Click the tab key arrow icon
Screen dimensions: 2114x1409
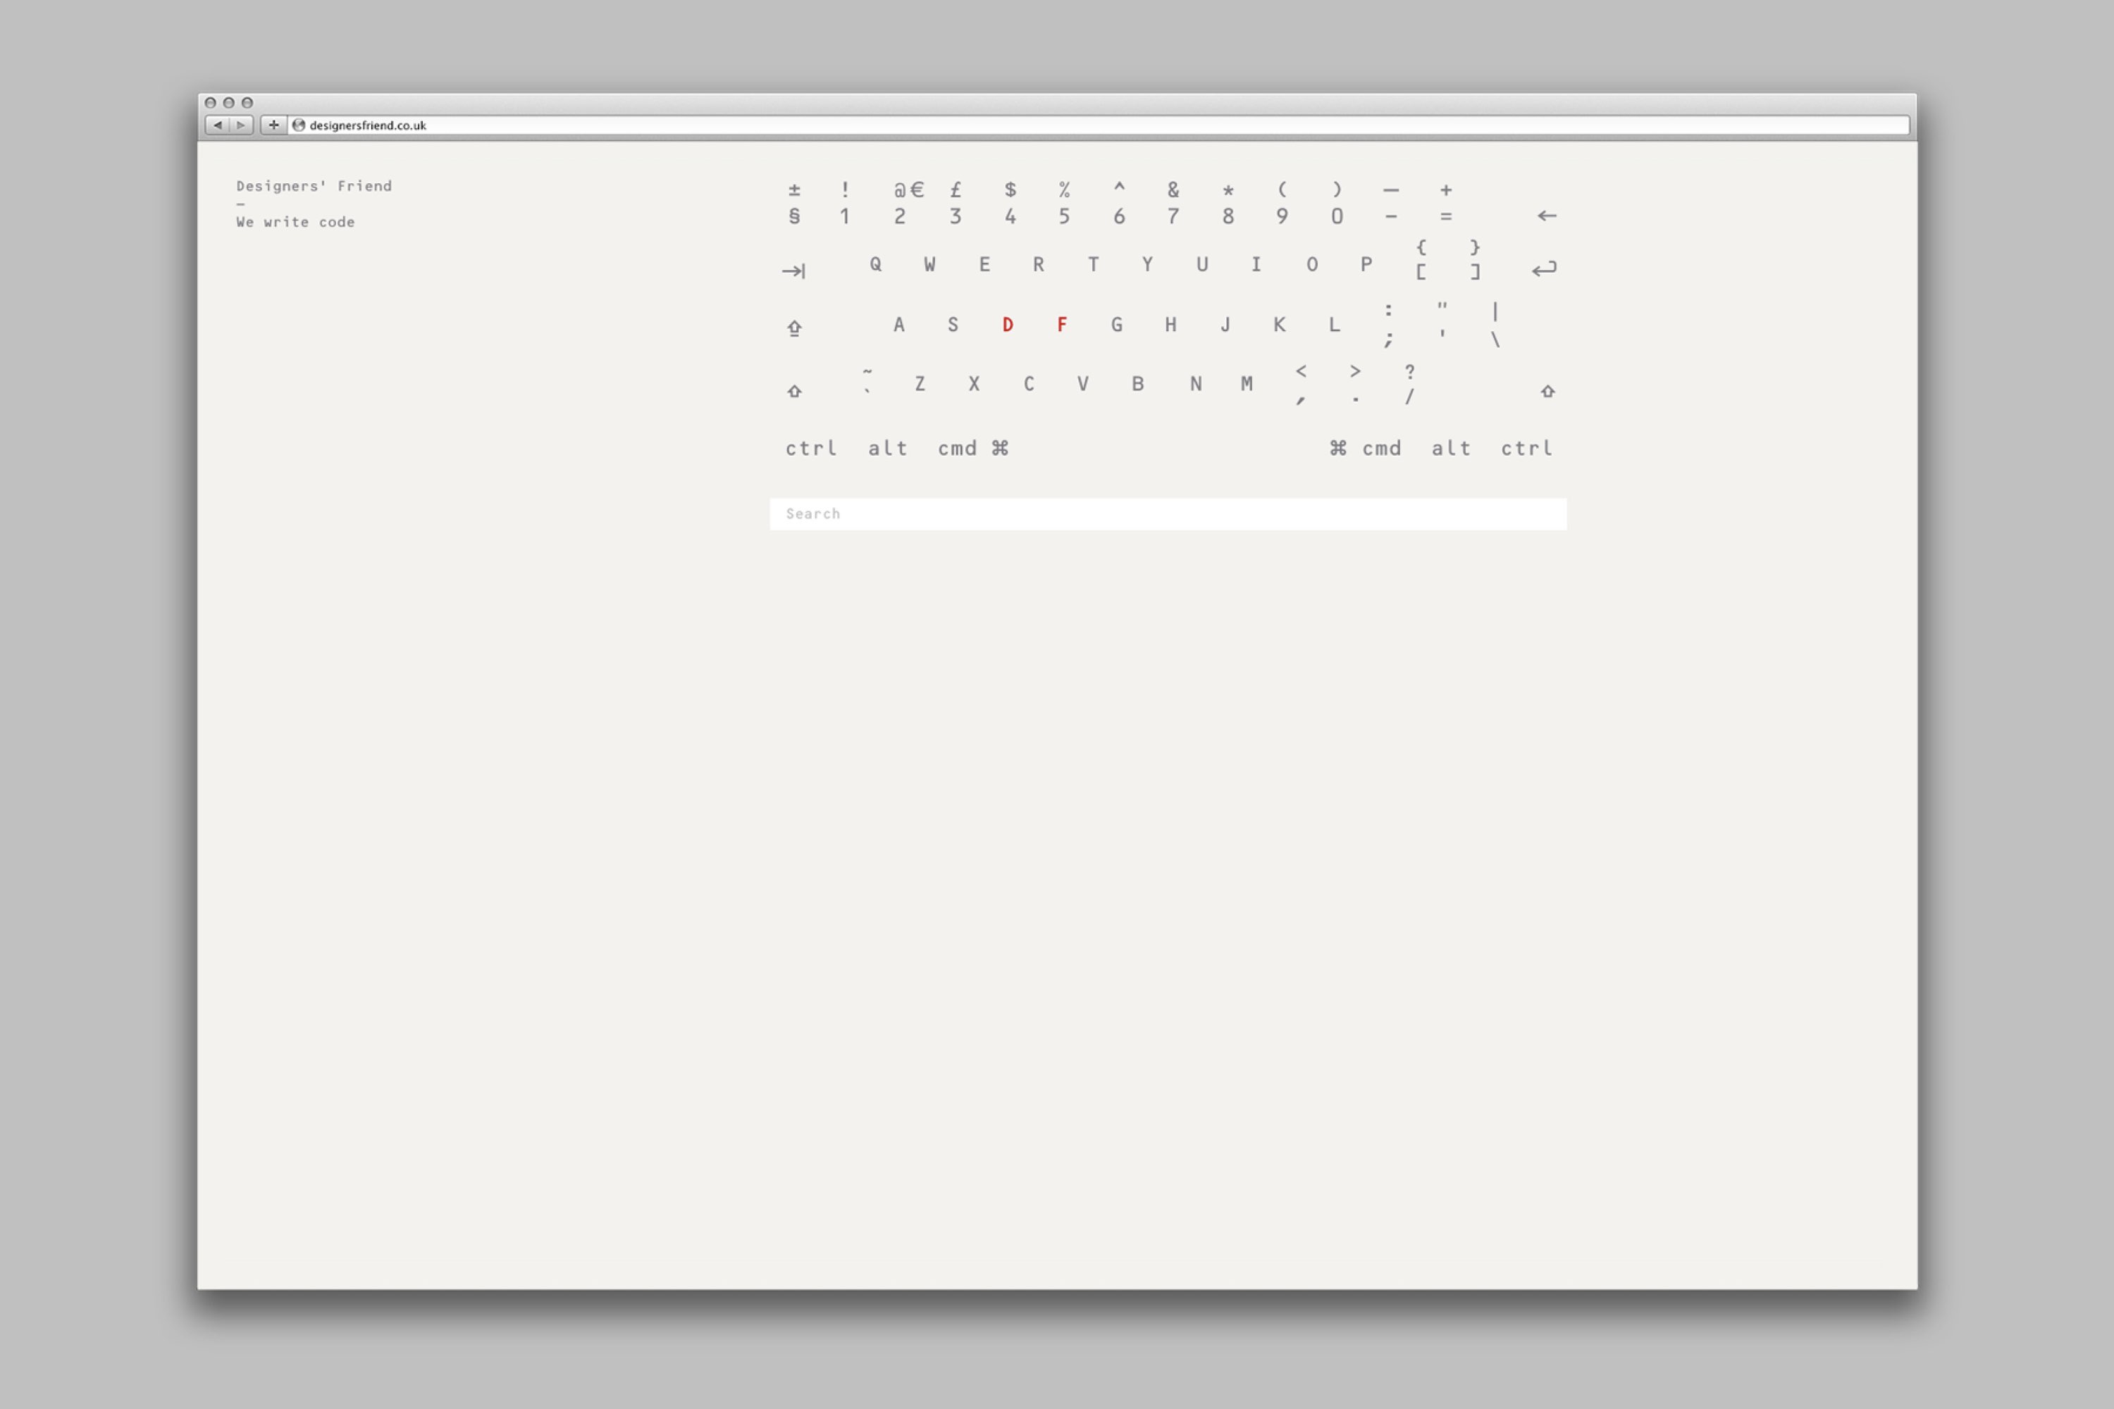[793, 271]
